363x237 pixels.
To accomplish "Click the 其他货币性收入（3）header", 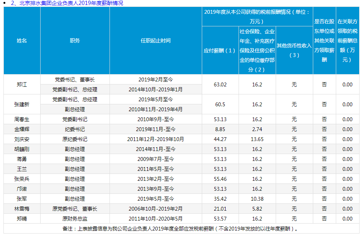I will pos(294,50).
